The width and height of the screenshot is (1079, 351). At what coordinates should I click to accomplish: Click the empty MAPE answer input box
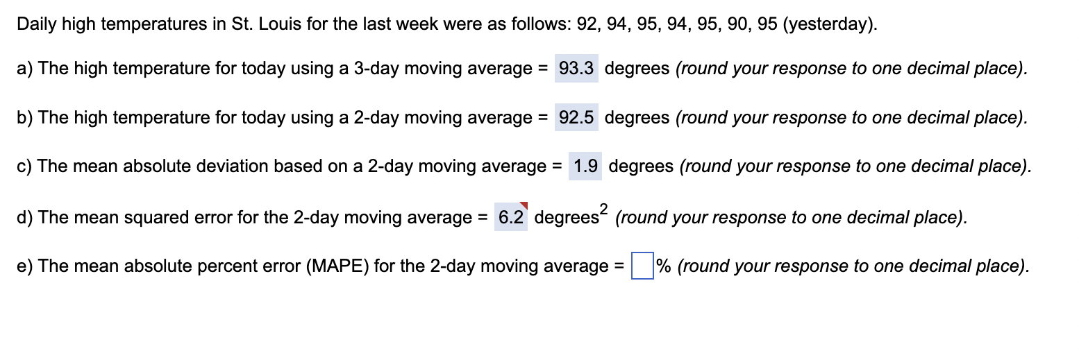[642, 266]
